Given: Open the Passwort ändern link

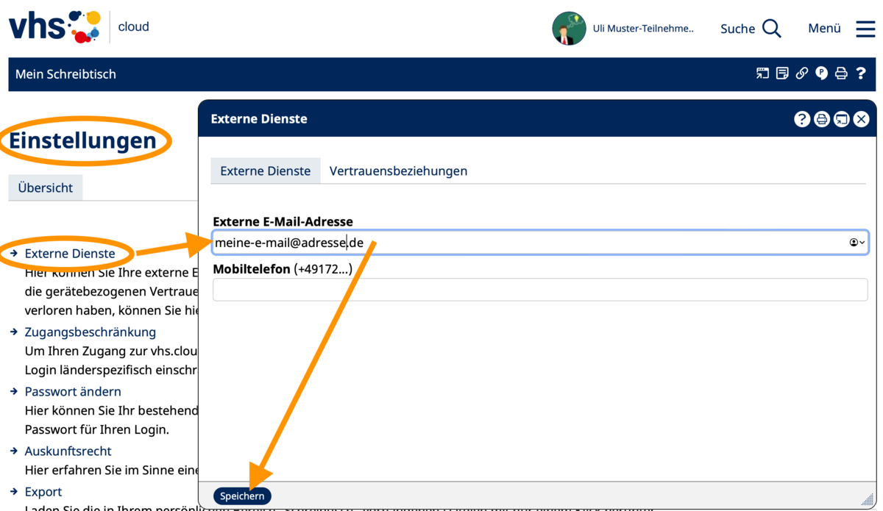Looking at the screenshot, I should click(x=73, y=391).
